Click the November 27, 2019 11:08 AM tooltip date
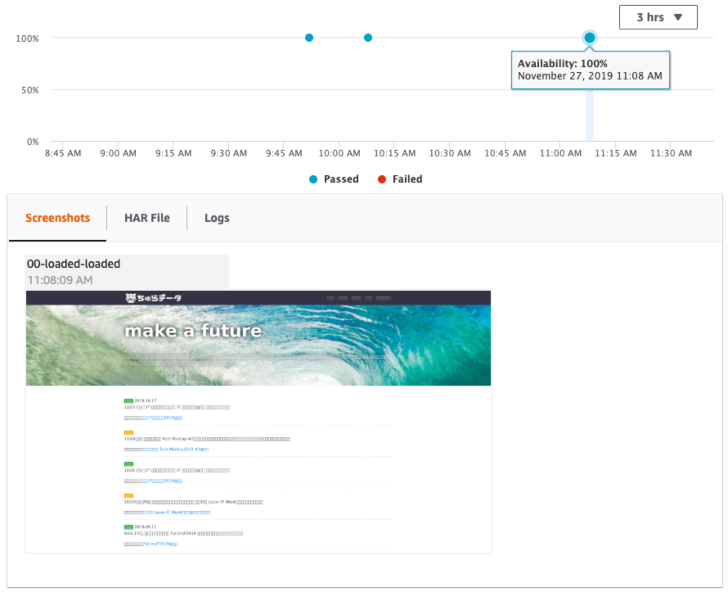 590,76
